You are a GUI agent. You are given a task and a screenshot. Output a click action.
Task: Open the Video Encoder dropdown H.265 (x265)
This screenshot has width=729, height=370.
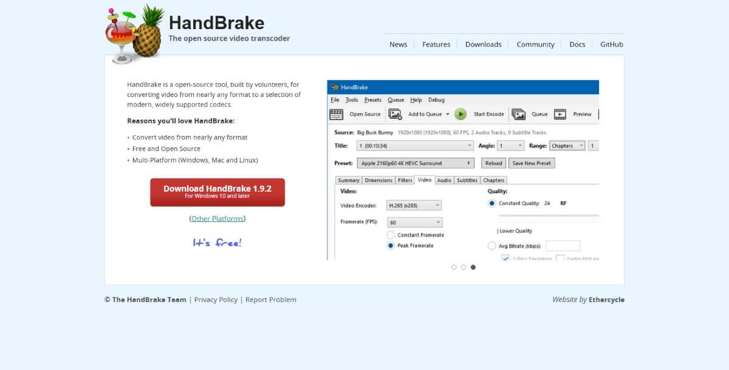(x=414, y=206)
